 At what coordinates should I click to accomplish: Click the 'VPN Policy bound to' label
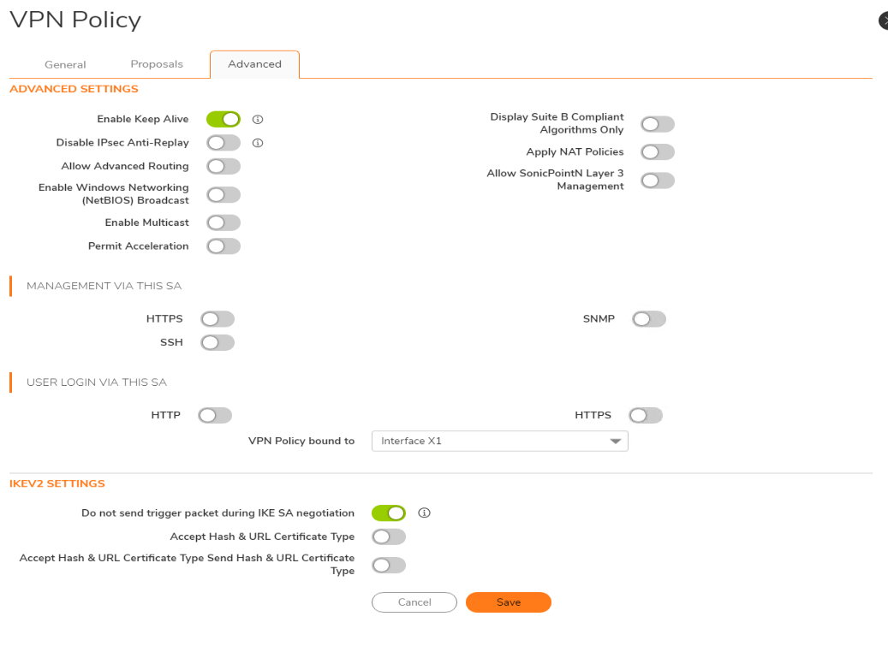(x=301, y=441)
